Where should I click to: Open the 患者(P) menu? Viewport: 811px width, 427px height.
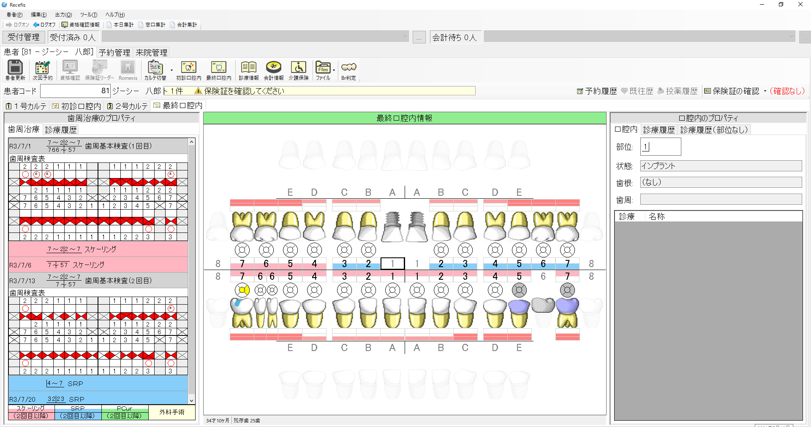point(14,15)
